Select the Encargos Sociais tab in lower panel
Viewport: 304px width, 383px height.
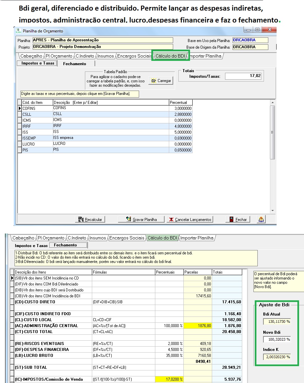tap(127, 238)
